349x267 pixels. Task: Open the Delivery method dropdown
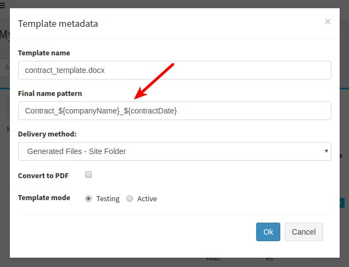(175, 151)
